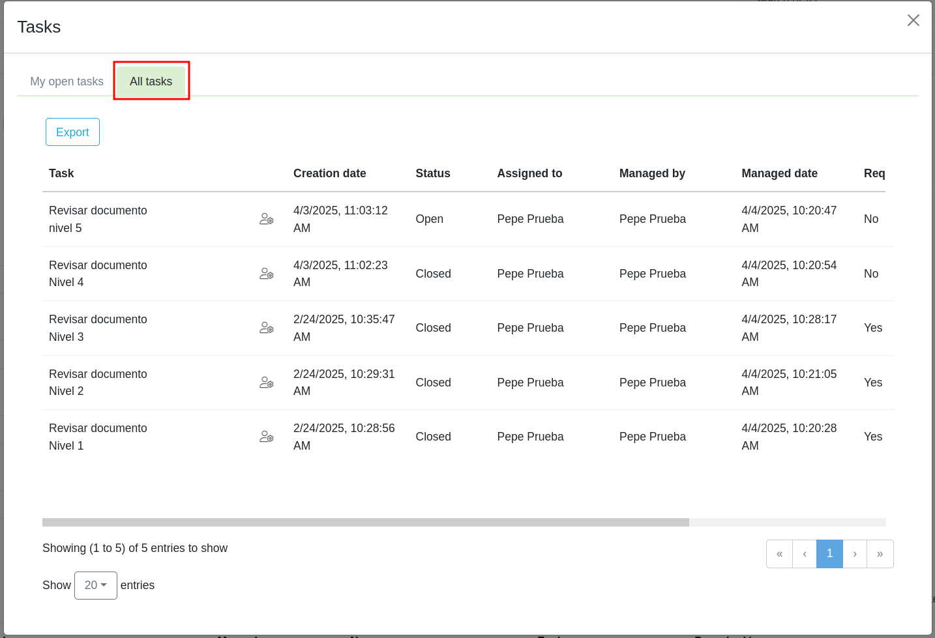Sort by Status column header
The height and width of the screenshot is (638, 935).
click(x=433, y=173)
